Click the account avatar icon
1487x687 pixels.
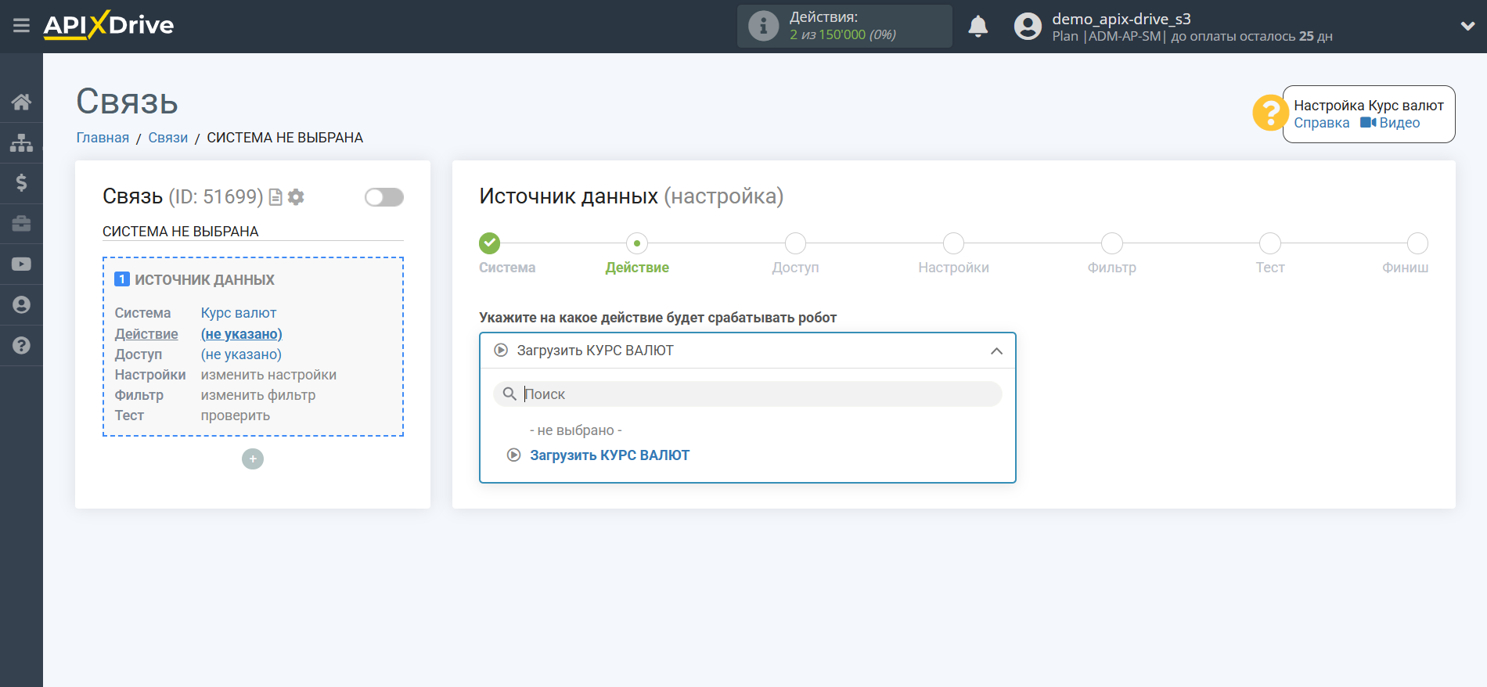point(1028,26)
